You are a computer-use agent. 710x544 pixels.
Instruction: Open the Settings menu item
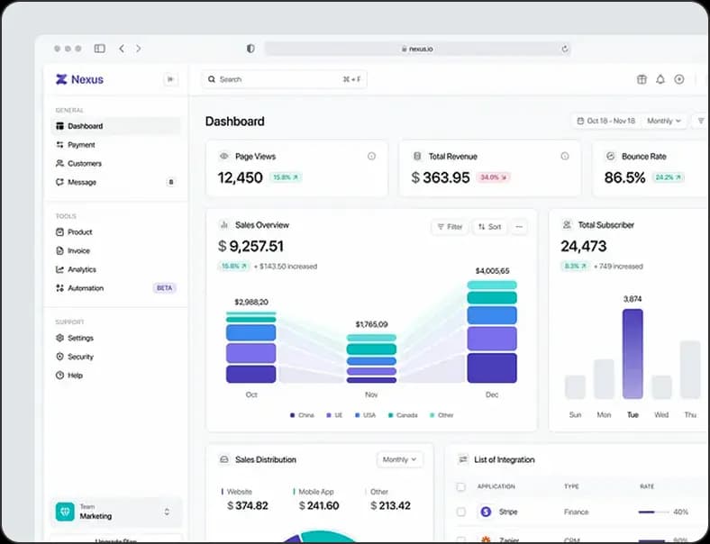click(x=116, y=338)
